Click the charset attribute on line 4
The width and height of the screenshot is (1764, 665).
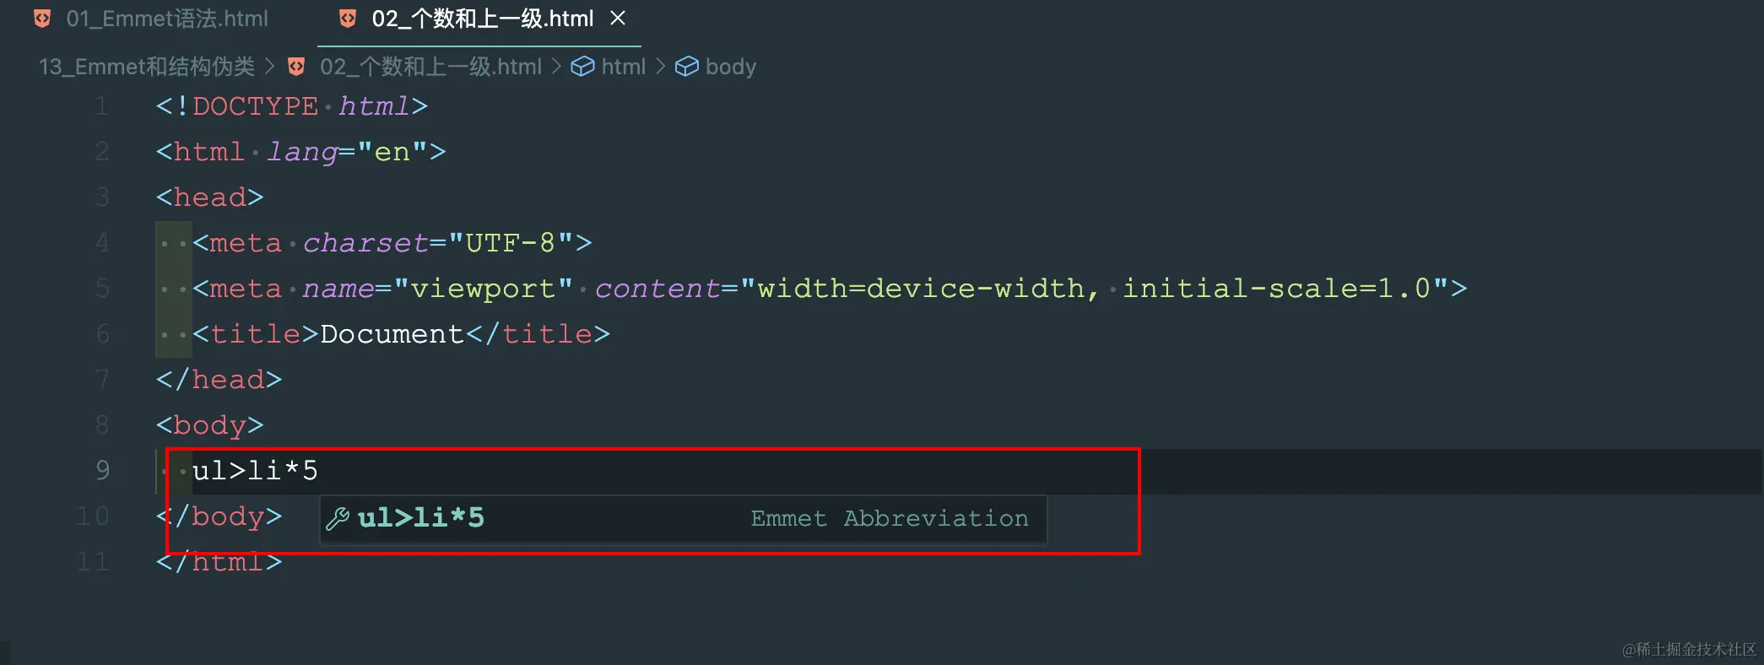365,243
